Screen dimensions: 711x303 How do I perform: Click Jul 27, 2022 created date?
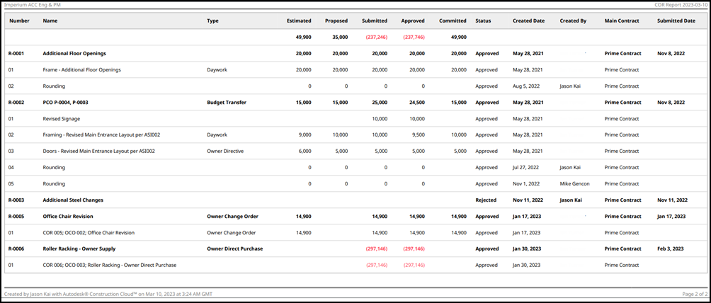pos(527,168)
